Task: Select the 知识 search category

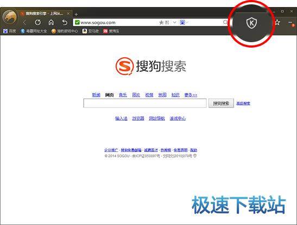Action: point(175,95)
